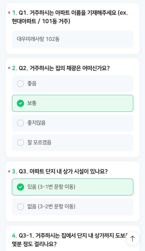Click the 좋음 option label text
The width and height of the screenshot is (145, 251).
coord(32,83)
